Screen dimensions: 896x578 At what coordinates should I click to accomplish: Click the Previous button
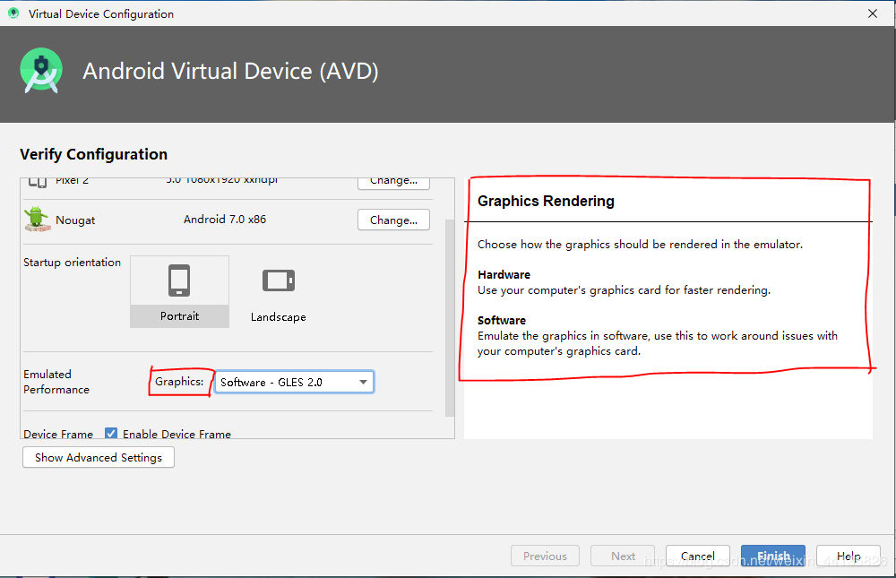(x=545, y=556)
